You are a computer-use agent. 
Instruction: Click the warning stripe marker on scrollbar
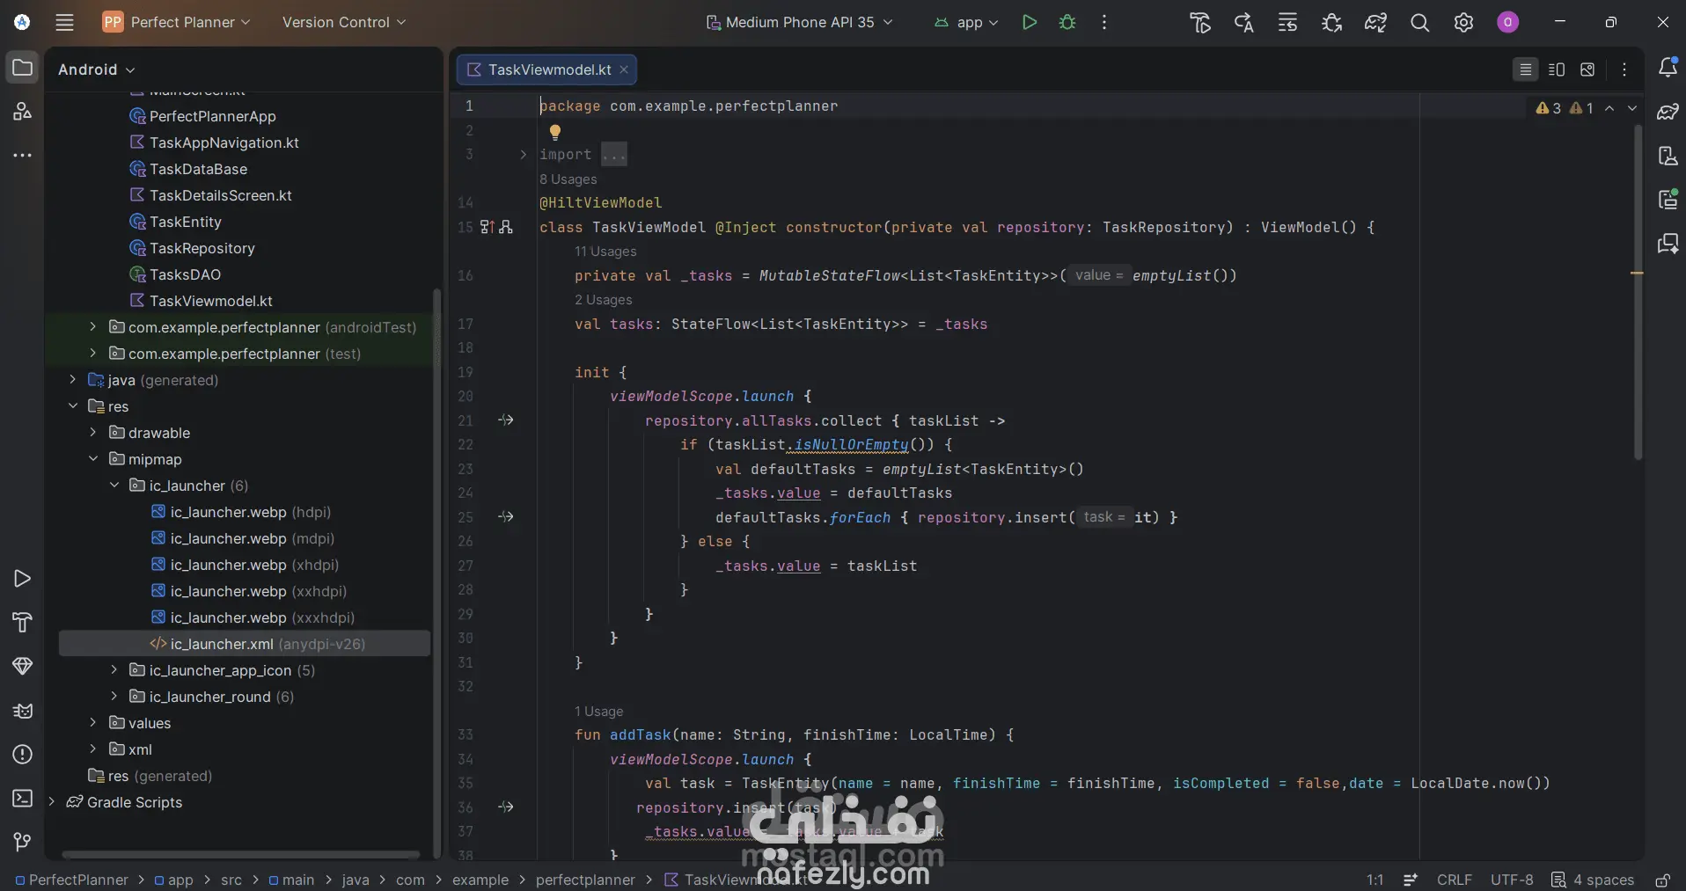1637,274
